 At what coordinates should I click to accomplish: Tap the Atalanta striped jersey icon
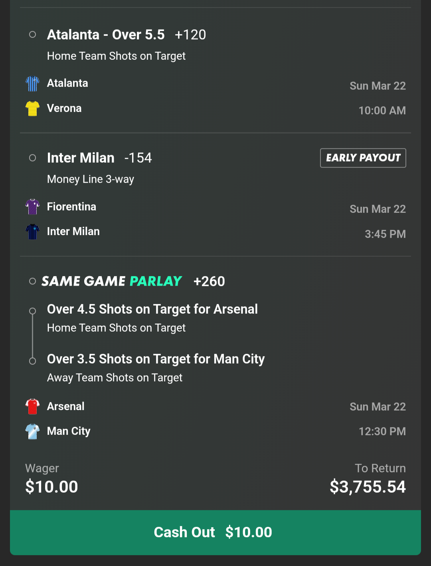[32, 84]
